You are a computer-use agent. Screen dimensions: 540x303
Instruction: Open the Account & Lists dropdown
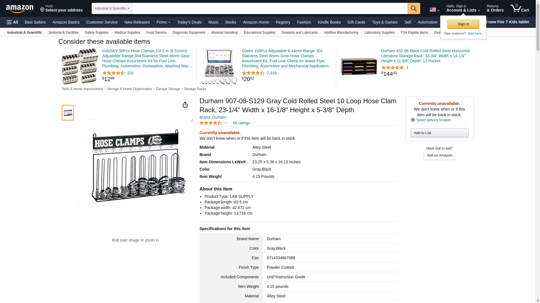tap(463, 8)
